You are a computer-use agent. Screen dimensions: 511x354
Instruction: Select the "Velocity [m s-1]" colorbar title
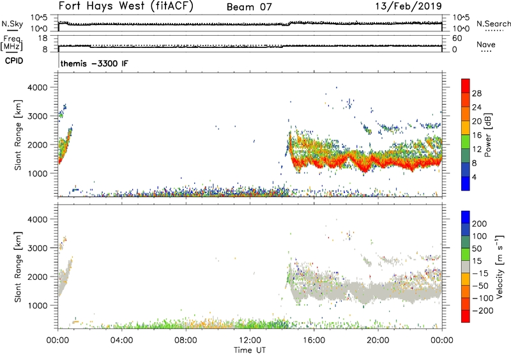tap(499, 266)
